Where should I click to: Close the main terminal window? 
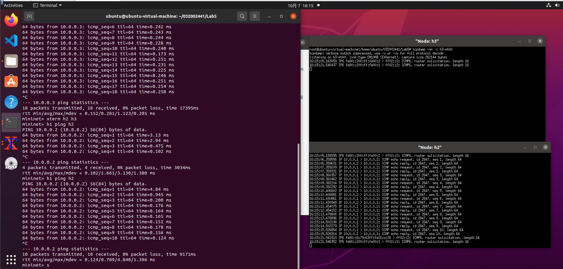pos(293,16)
